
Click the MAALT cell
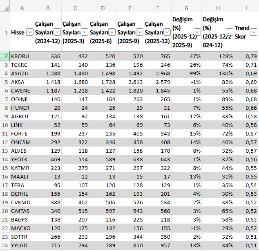22,176
